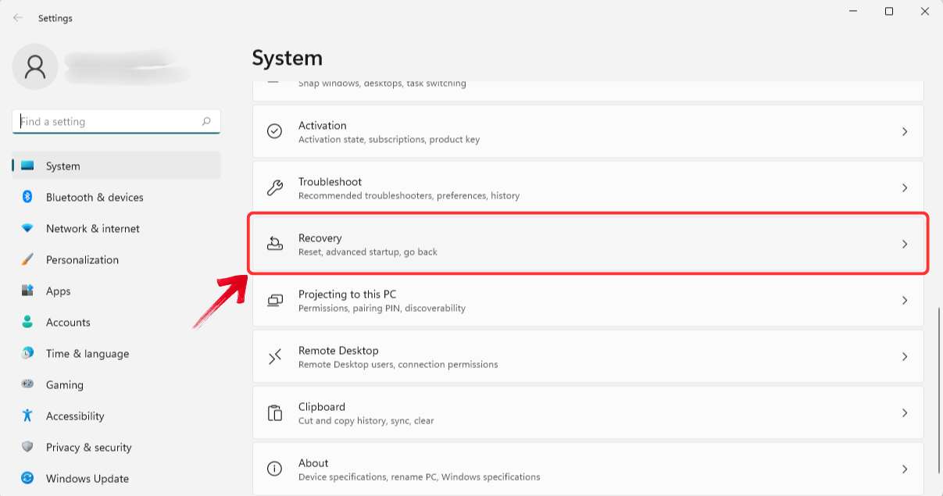
Task: Click the user profile avatar icon
Action: 35,67
